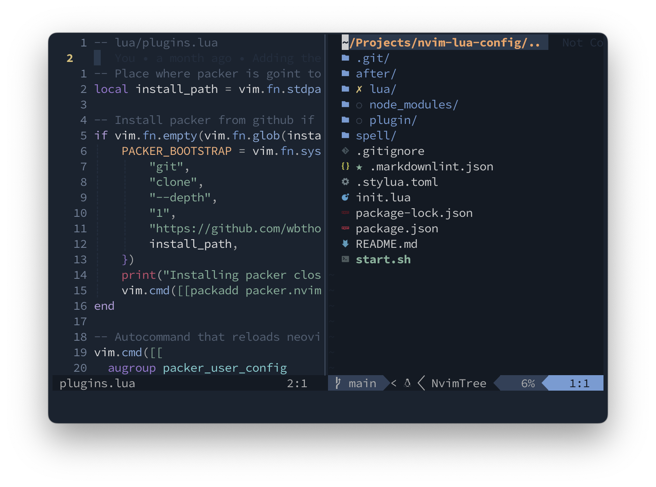Click the vim.cmd([[packadd packer.nvim line

point(221,290)
